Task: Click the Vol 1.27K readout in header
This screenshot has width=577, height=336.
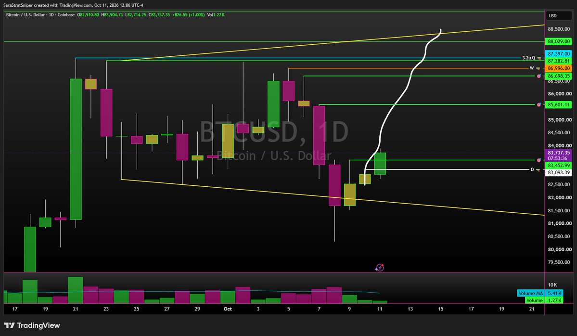Action: (216, 15)
